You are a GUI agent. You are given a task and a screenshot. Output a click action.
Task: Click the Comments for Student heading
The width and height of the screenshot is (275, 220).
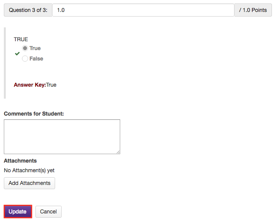pyautogui.click(x=34, y=114)
